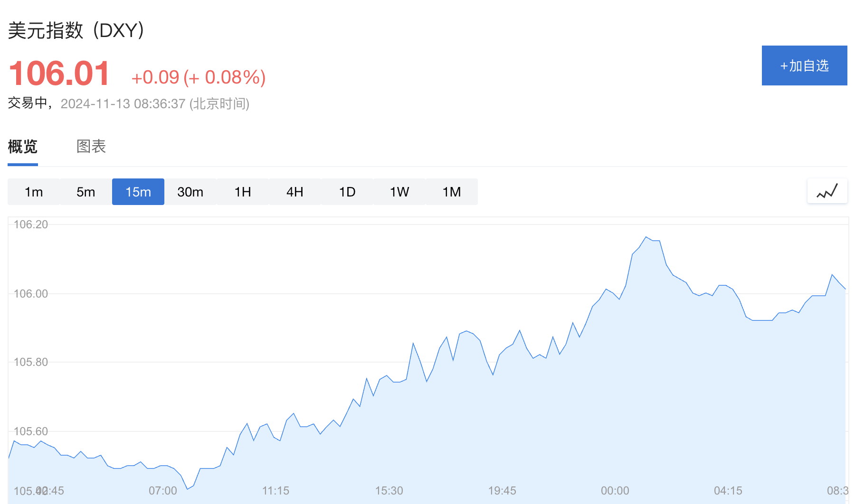Select the 5m interval
This screenshot has width=855, height=504.
tap(86, 192)
